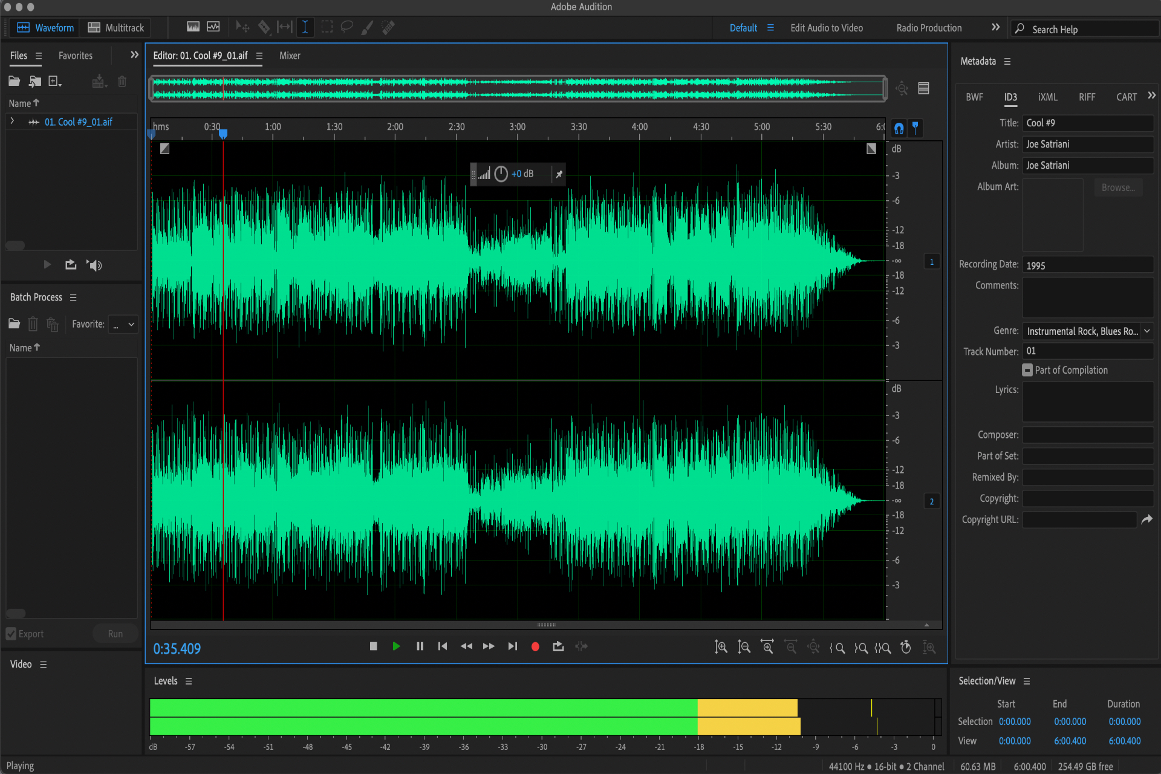1161x774 pixels.
Task: Click the Title field containing Cool #9
Action: 1087,123
